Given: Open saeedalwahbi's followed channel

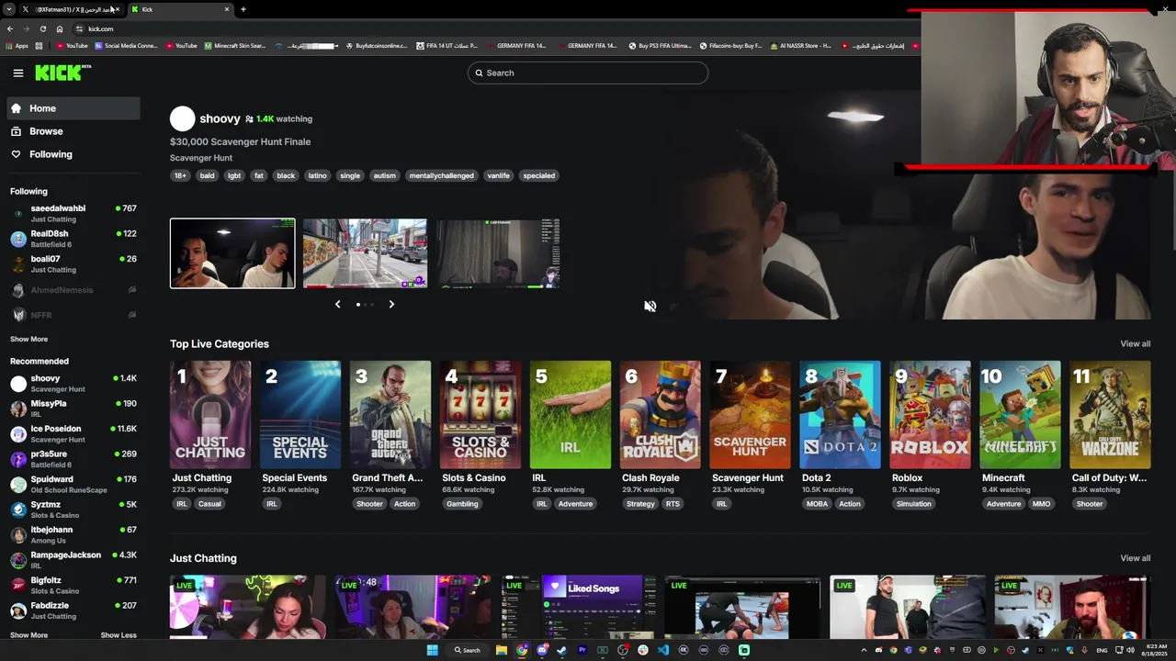Looking at the screenshot, I should pyautogui.click(x=73, y=214).
